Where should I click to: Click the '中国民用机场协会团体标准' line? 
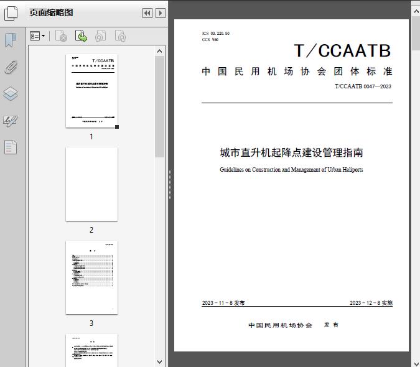297,72
